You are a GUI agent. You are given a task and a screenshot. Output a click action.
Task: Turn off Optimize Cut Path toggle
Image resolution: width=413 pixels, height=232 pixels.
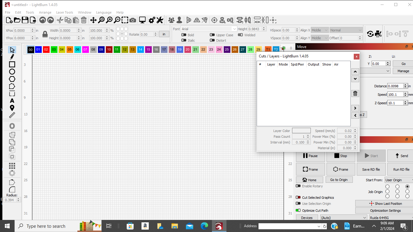point(298,210)
